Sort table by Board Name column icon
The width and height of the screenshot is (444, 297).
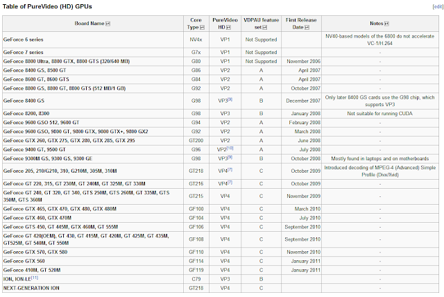click(x=108, y=24)
